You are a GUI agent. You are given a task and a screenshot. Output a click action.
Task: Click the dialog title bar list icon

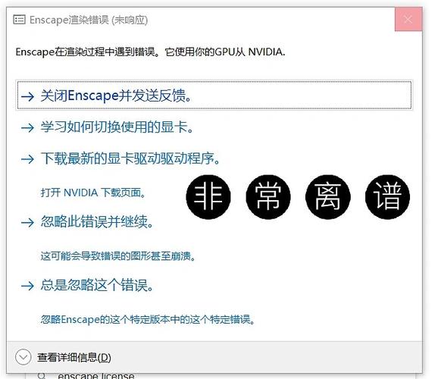19,20
